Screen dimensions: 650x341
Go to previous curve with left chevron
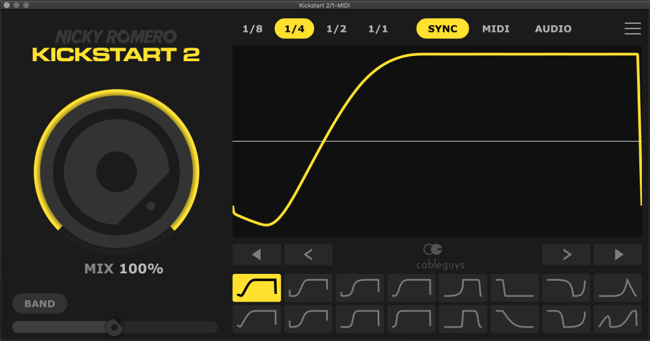(308, 254)
